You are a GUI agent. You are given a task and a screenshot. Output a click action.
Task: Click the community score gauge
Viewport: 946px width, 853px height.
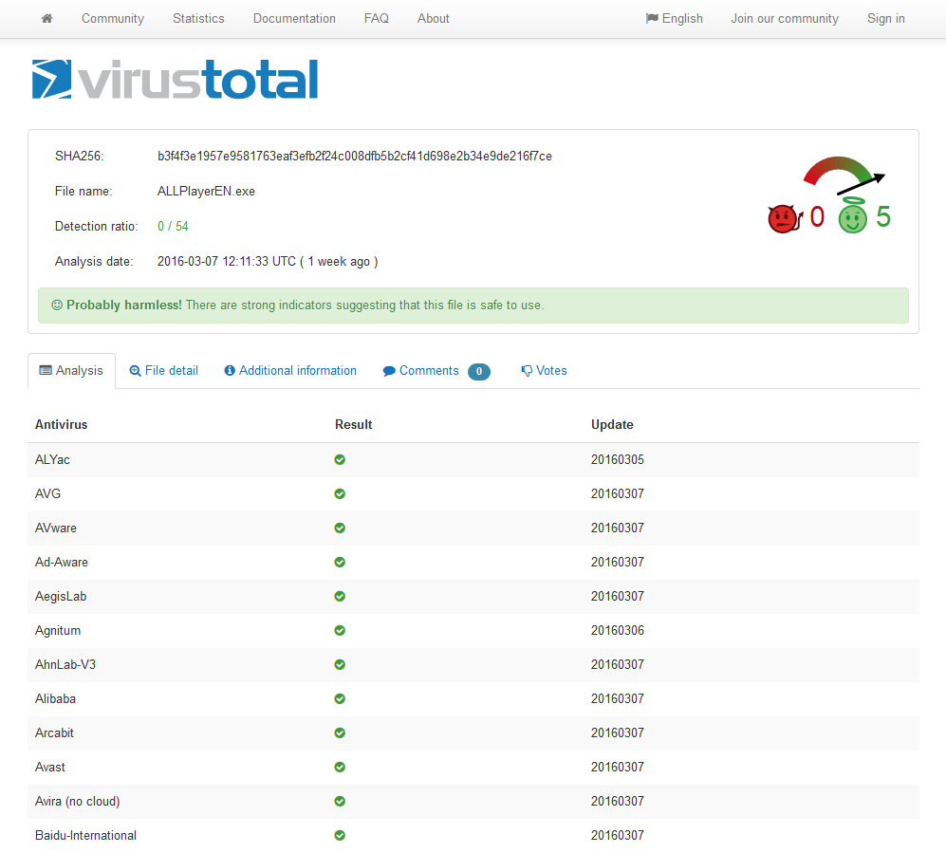tap(844, 175)
